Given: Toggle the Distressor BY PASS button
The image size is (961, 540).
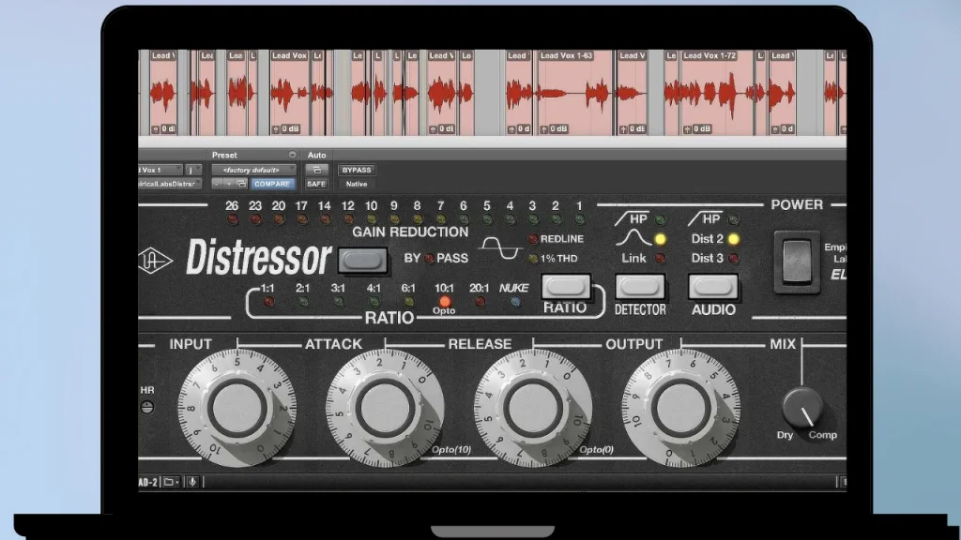Looking at the screenshot, I should click(362, 261).
